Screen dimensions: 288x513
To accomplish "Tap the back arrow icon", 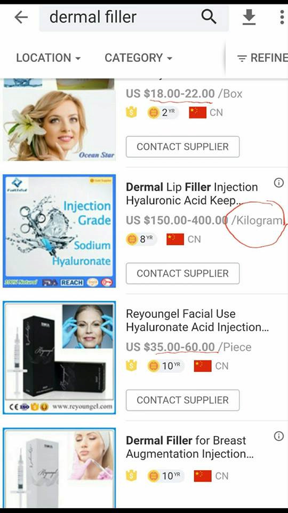I will (x=21, y=17).
